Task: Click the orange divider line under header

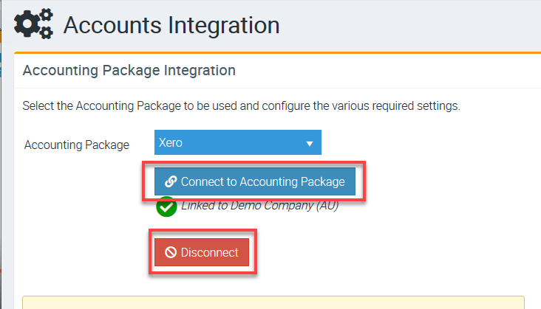Action: point(273,52)
